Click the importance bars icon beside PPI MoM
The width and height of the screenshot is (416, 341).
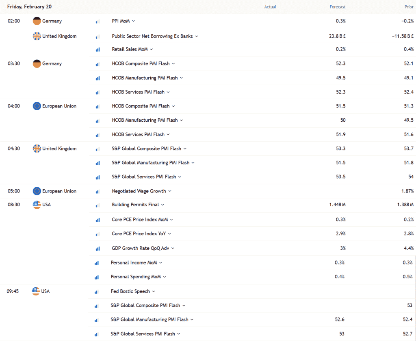click(97, 22)
